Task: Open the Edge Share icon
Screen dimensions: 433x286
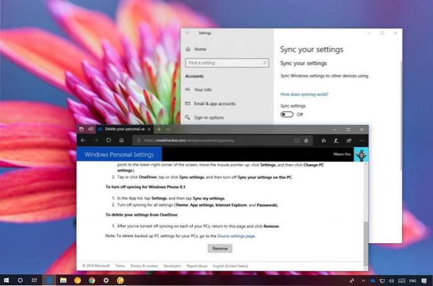Action: [348, 141]
